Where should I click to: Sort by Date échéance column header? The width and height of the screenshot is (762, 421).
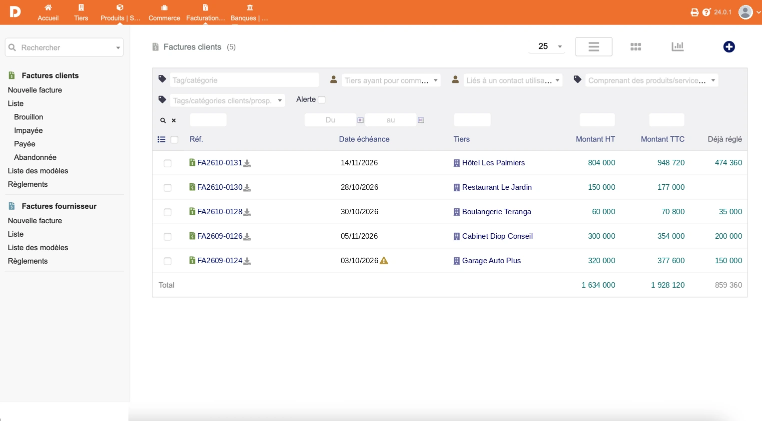[x=364, y=139]
